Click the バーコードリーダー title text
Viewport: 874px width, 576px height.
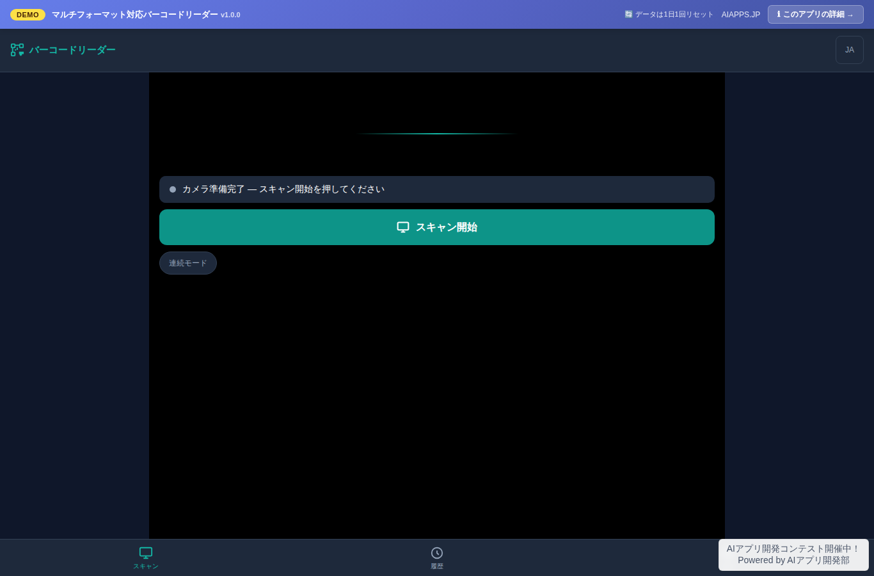point(72,50)
